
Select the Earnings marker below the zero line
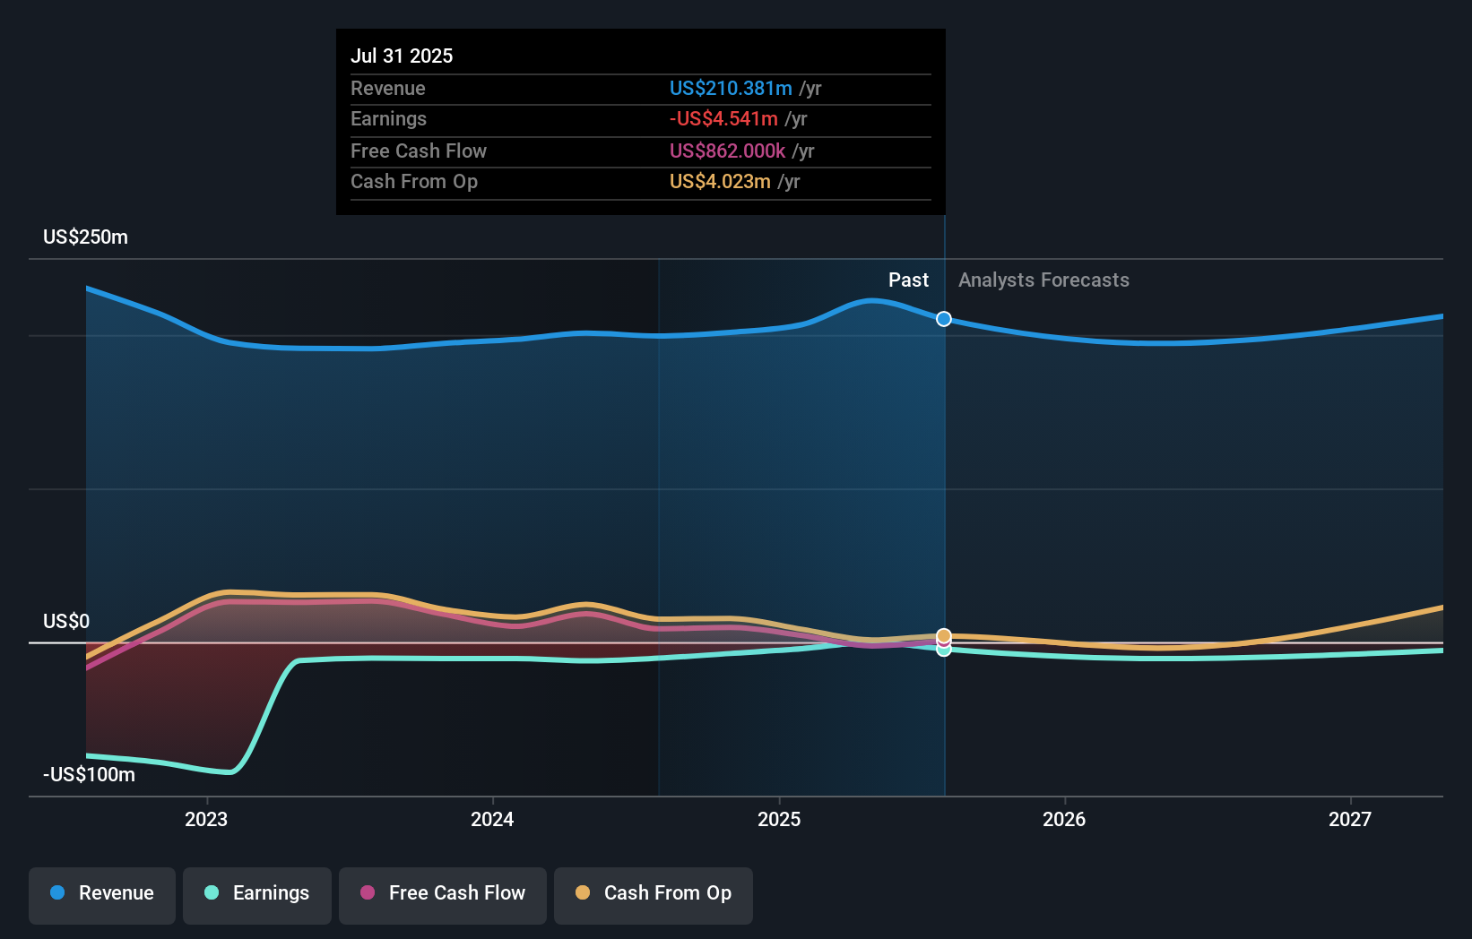[943, 650]
